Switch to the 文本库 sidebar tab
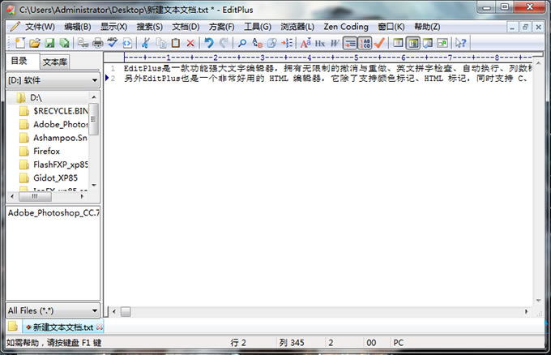551x355 pixels. click(x=54, y=62)
